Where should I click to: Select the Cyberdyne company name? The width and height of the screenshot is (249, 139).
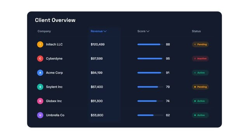54,59
